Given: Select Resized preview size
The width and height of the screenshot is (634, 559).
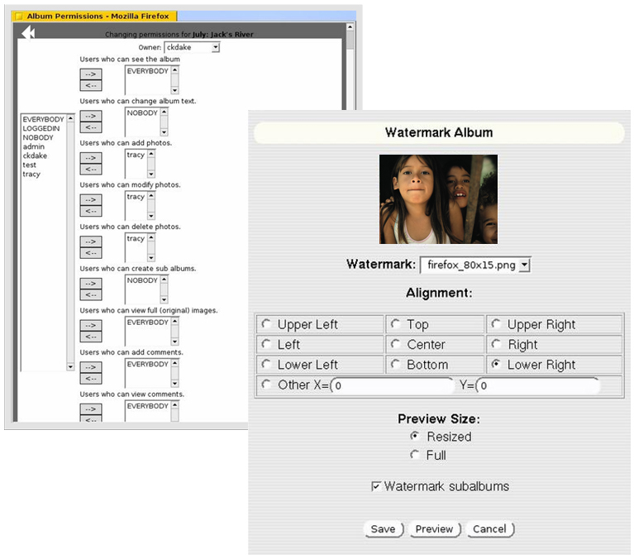Looking at the screenshot, I should 414,436.
